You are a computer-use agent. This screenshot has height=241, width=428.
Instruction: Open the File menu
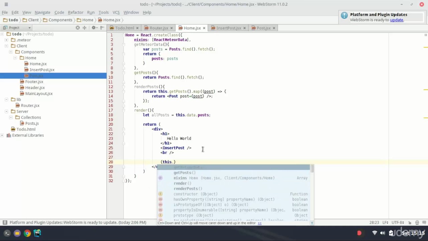coord(5,12)
